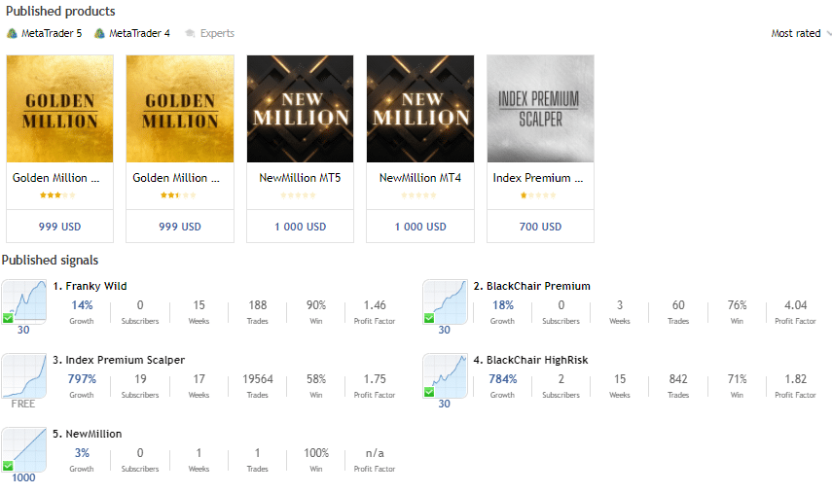Expand the Most rated sort dropdown
832x493 pixels.
coord(801,33)
